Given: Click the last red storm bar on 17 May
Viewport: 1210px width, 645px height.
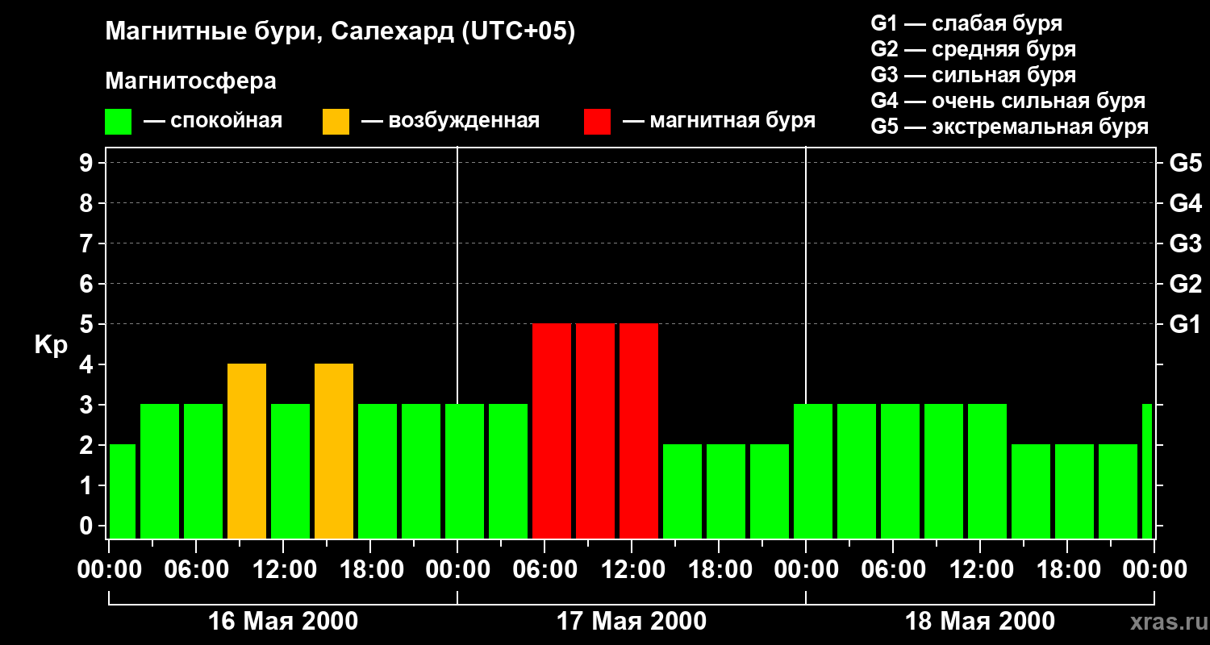Looking at the screenshot, I should tap(639, 431).
